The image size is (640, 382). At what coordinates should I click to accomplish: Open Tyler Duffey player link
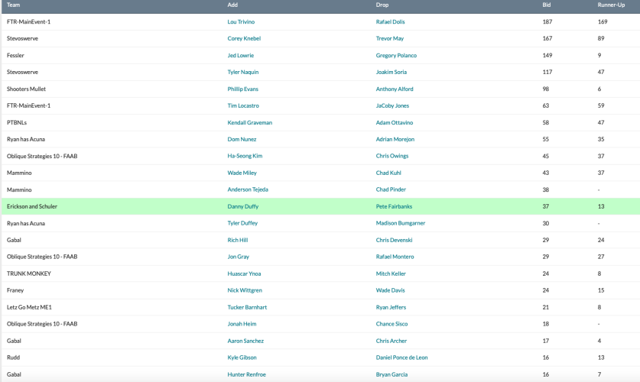pos(242,223)
